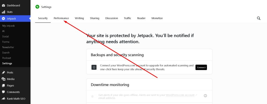Click the green Jetpack logo beside Settings

click(x=37, y=7)
